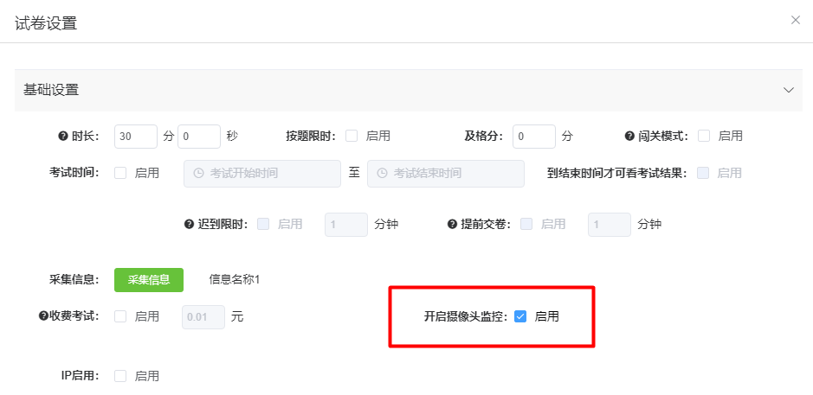This screenshot has height=395, width=813.
Task: Click the 信息名称1 text
Action: [x=234, y=279]
